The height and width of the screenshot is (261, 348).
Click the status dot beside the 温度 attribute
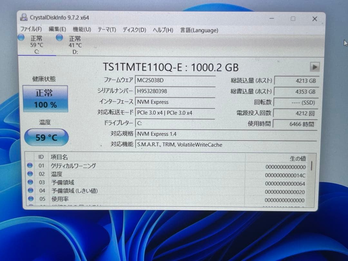tap(30, 174)
